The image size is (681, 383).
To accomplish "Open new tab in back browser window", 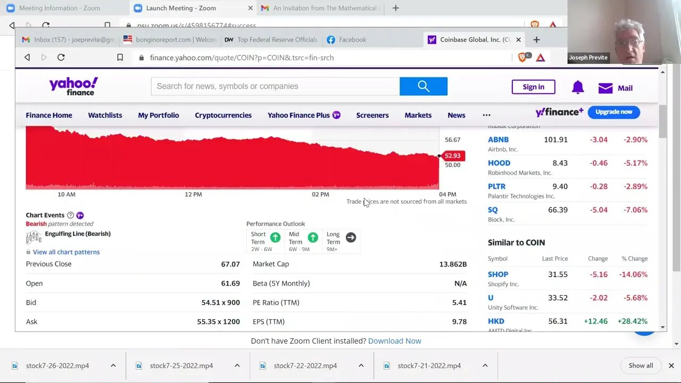I will click(x=395, y=8).
